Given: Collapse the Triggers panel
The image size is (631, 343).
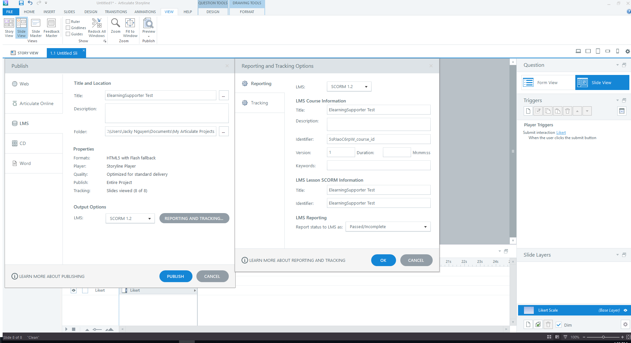Looking at the screenshot, I should (x=617, y=100).
